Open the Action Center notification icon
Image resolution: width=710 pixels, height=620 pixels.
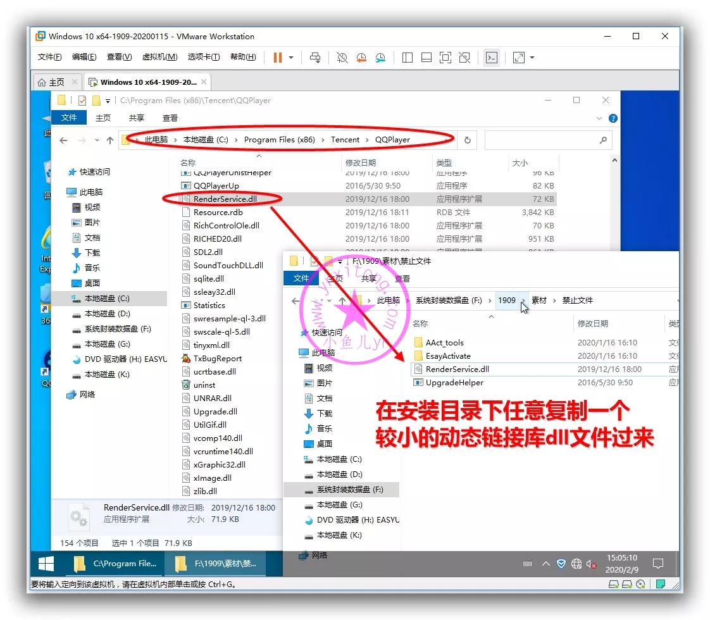point(657,563)
